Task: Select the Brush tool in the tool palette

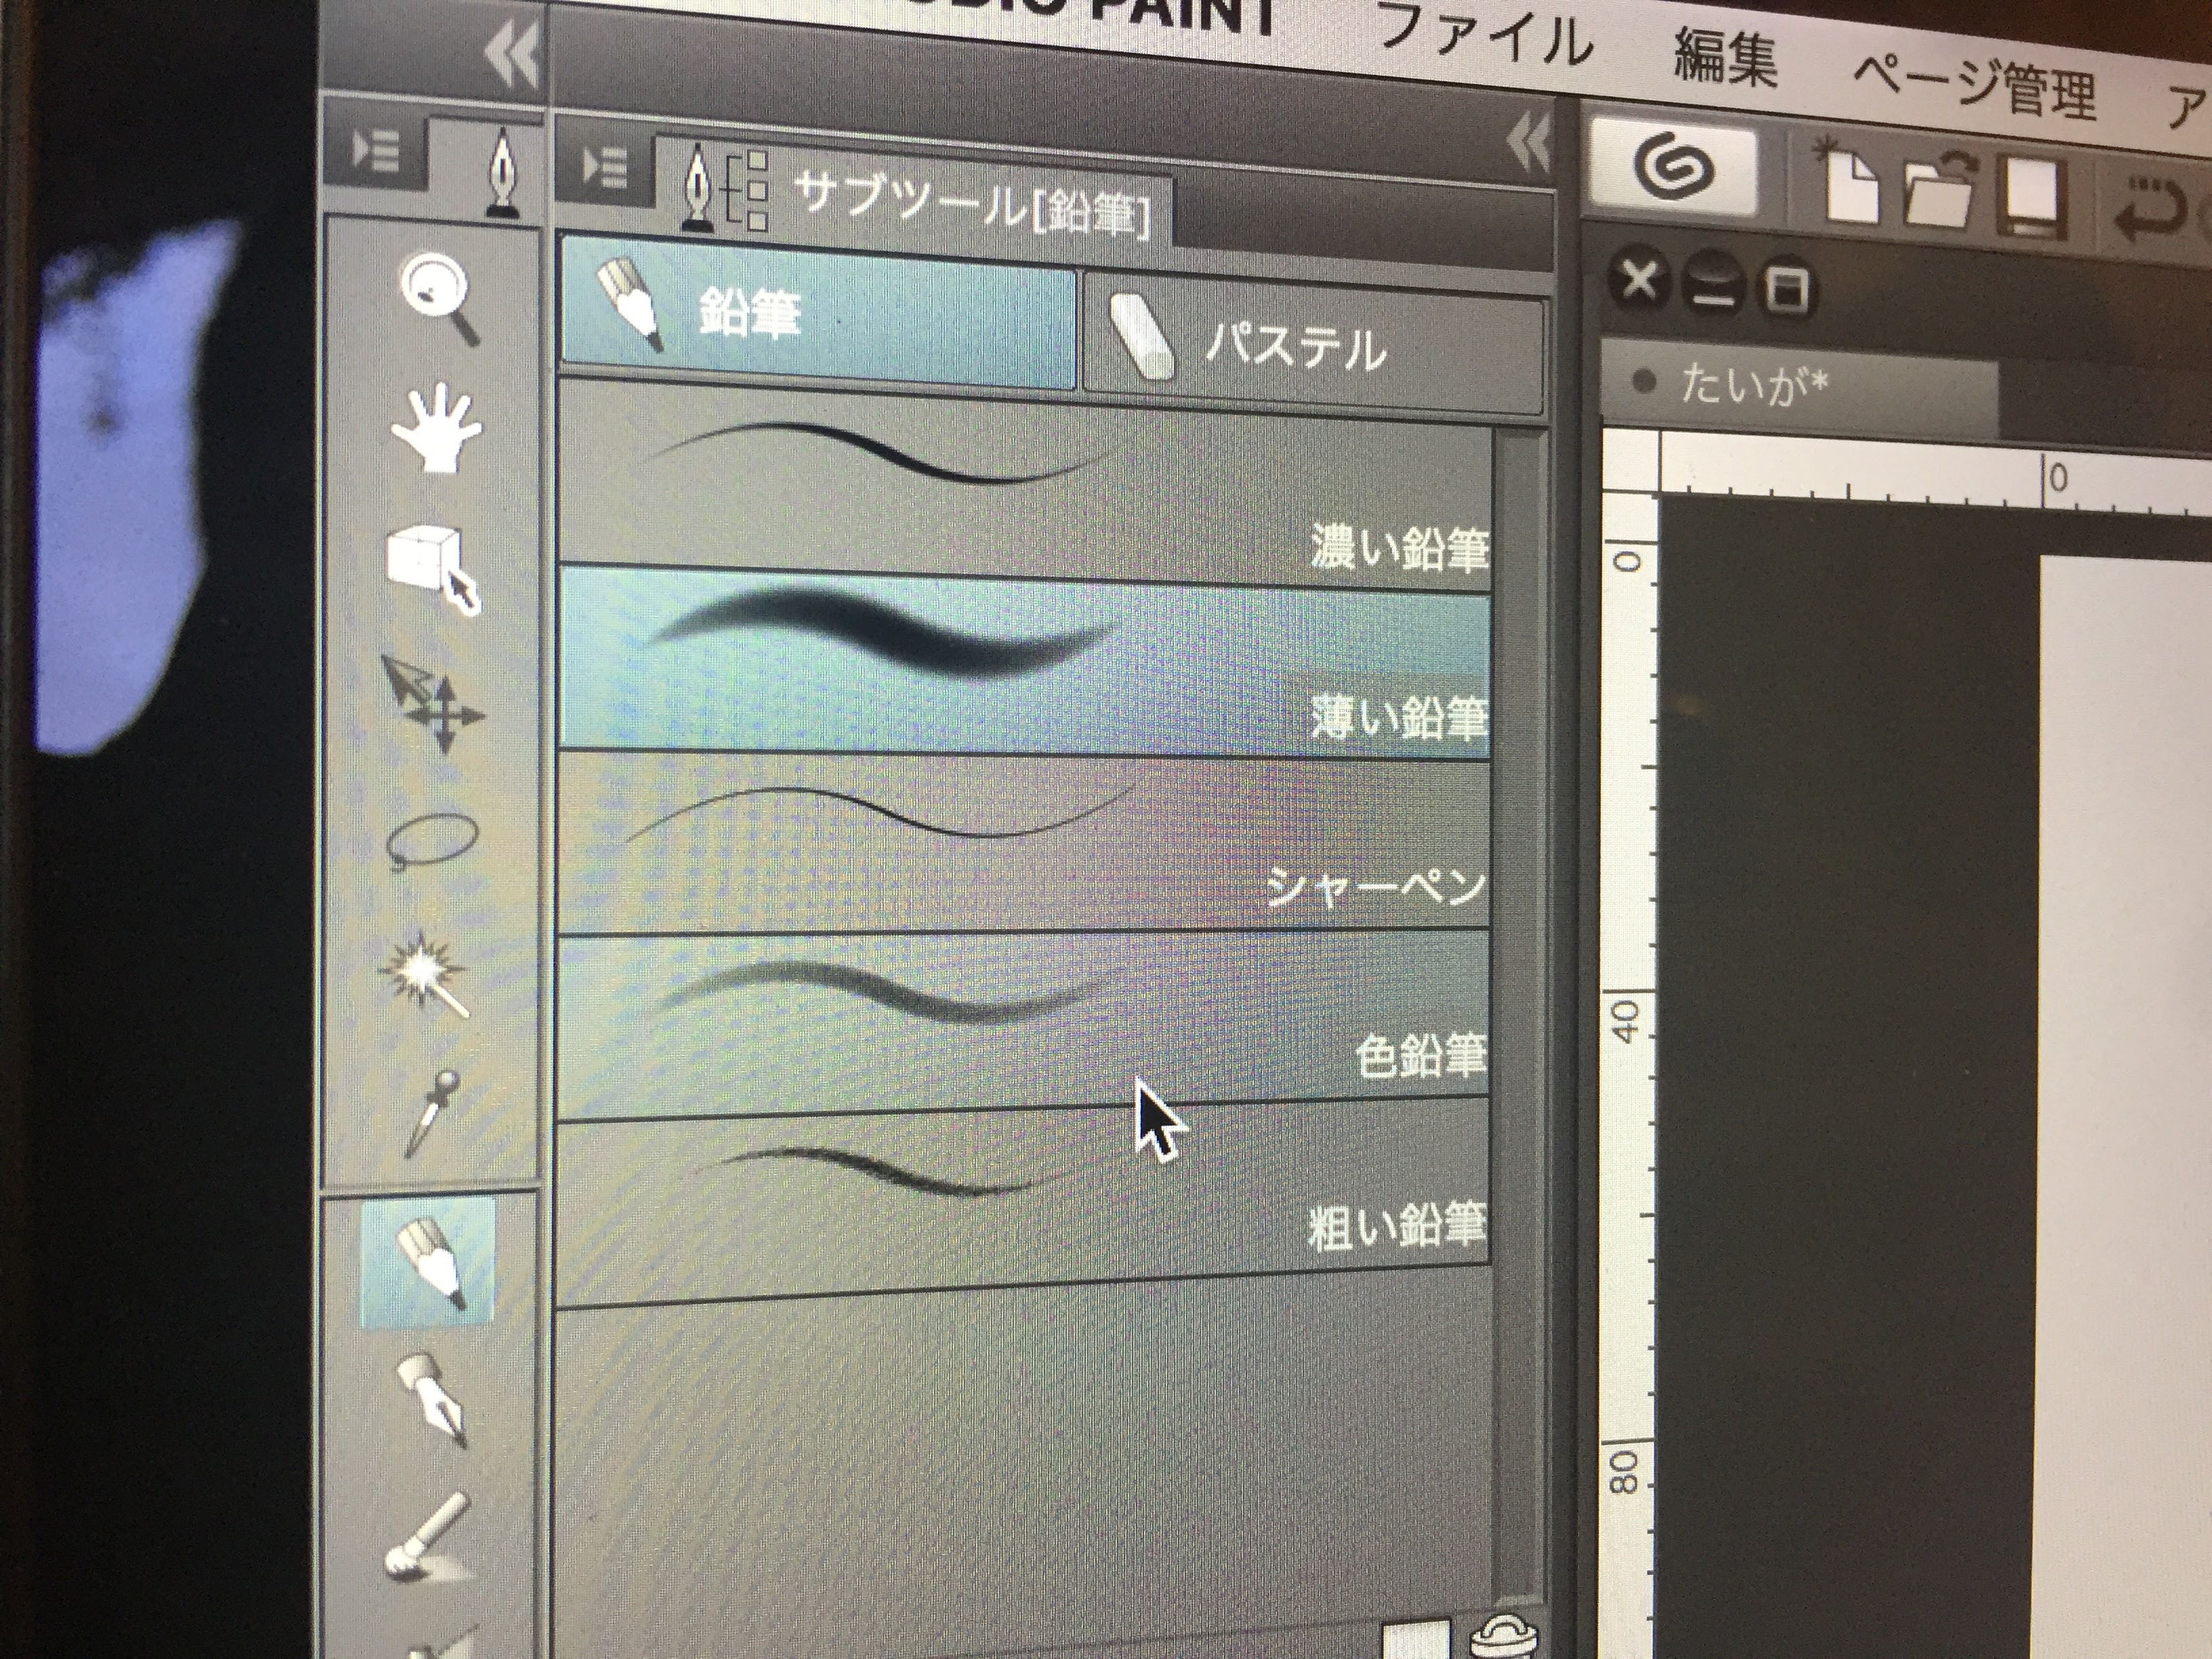Action: (x=428, y=1537)
